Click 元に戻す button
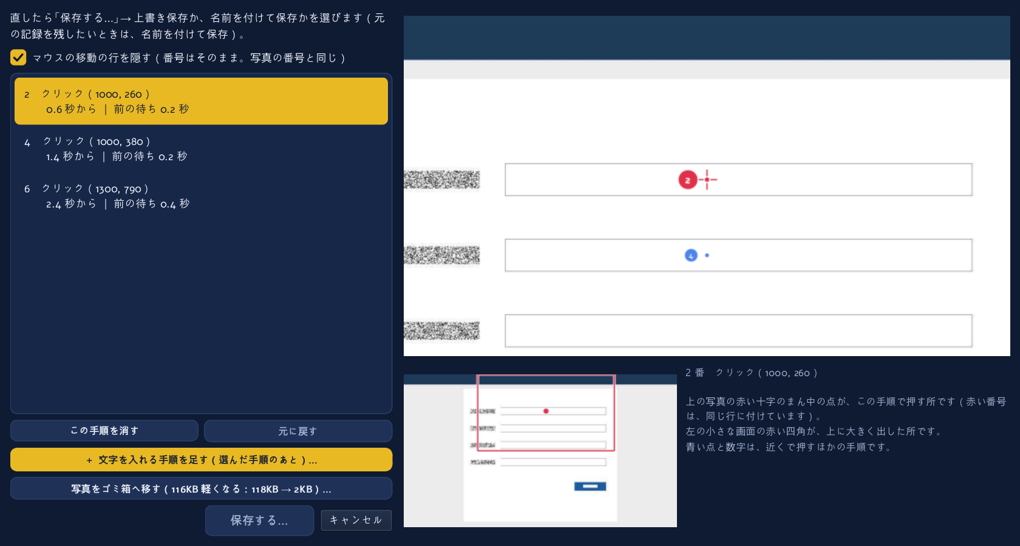This screenshot has height=546, width=1020. tap(298, 431)
